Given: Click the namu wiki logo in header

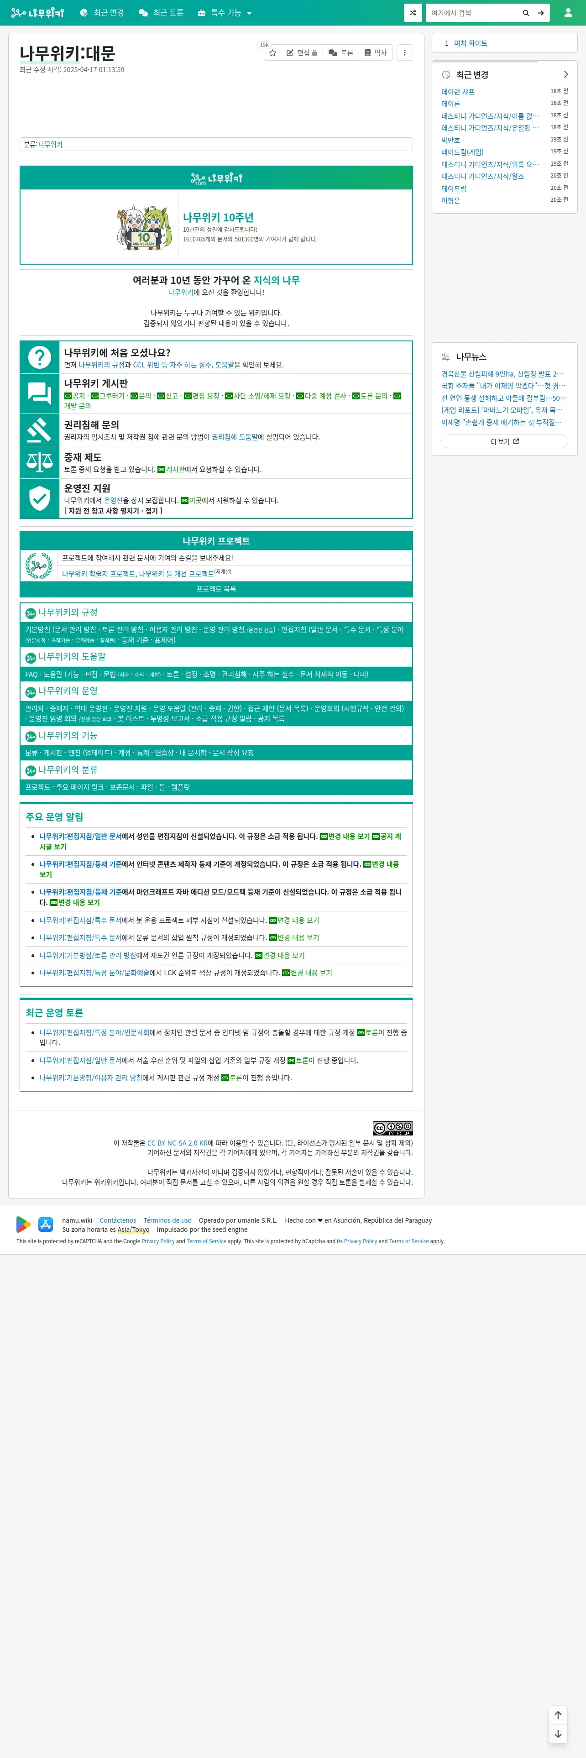Looking at the screenshot, I should point(37,13).
